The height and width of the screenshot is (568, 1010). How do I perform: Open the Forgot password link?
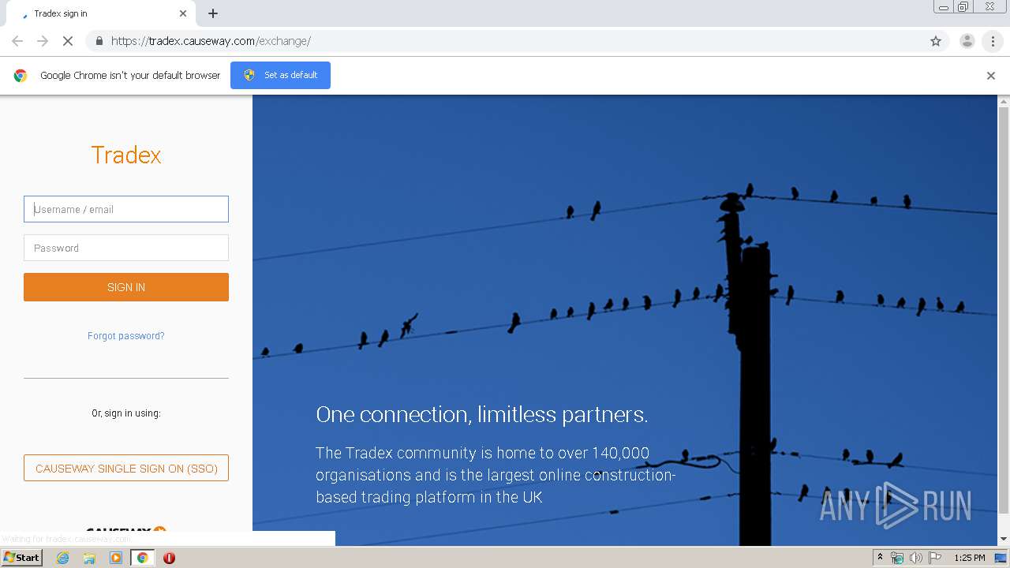coord(126,336)
